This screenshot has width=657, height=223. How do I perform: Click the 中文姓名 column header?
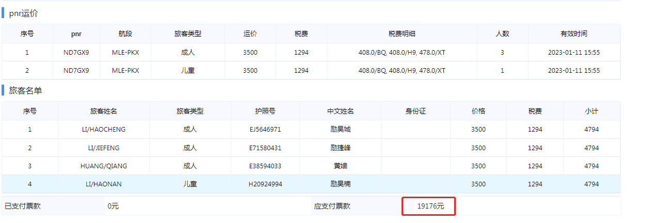pos(340,111)
